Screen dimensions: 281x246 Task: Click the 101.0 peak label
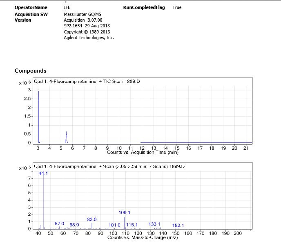coord(114,225)
